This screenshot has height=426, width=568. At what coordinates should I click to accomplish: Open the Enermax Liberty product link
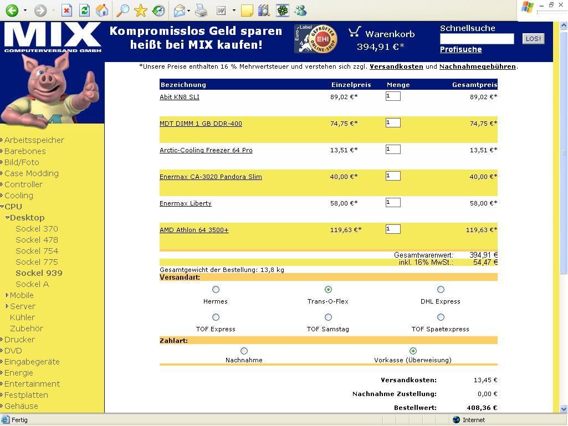click(186, 203)
